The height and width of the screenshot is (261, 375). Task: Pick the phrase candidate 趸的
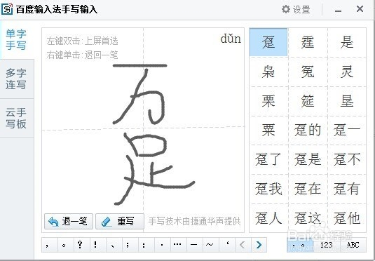308,130
